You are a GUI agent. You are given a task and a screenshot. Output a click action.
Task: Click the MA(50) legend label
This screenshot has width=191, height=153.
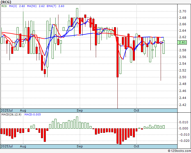pyautogui.click(x=32, y=6)
